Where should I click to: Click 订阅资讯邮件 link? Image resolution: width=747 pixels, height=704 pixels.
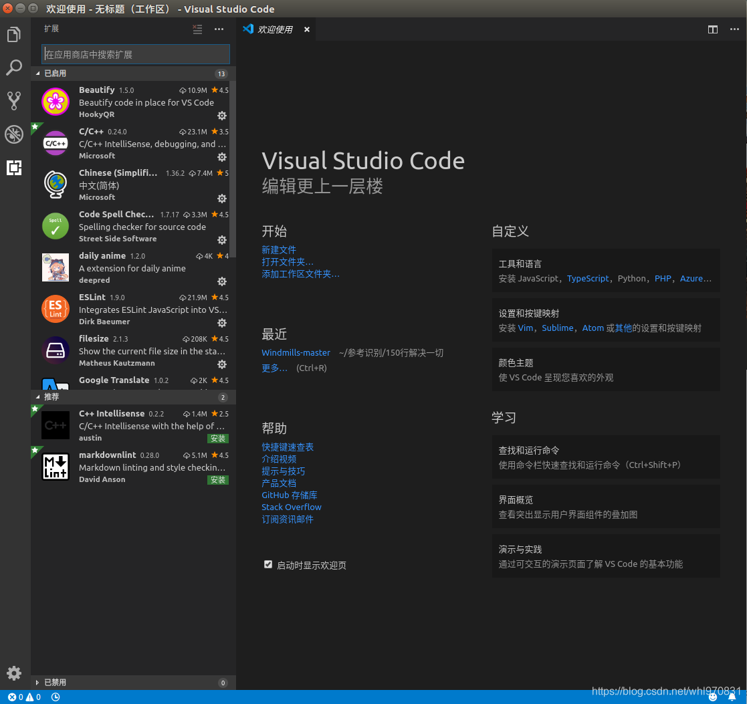288,519
